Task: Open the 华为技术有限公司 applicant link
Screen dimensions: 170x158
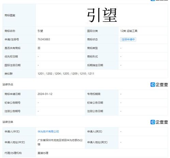Action: [48, 131]
